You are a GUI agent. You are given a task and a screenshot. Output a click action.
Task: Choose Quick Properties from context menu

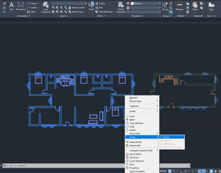[x=142, y=171]
